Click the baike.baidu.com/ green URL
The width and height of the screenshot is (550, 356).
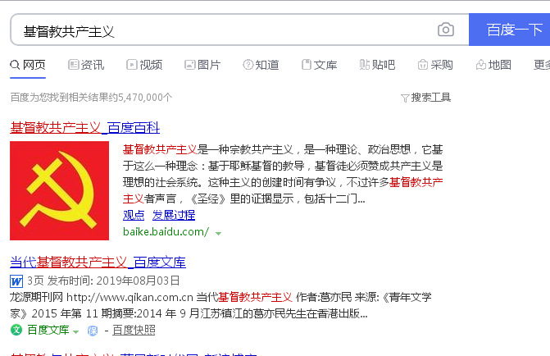pyautogui.click(x=166, y=231)
